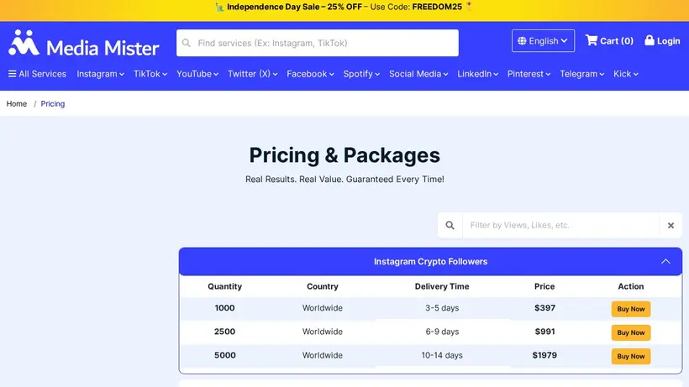This screenshot has width=689, height=387.
Task: Focus the Find services search field
Action: pyautogui.click(x=318, y=43)
